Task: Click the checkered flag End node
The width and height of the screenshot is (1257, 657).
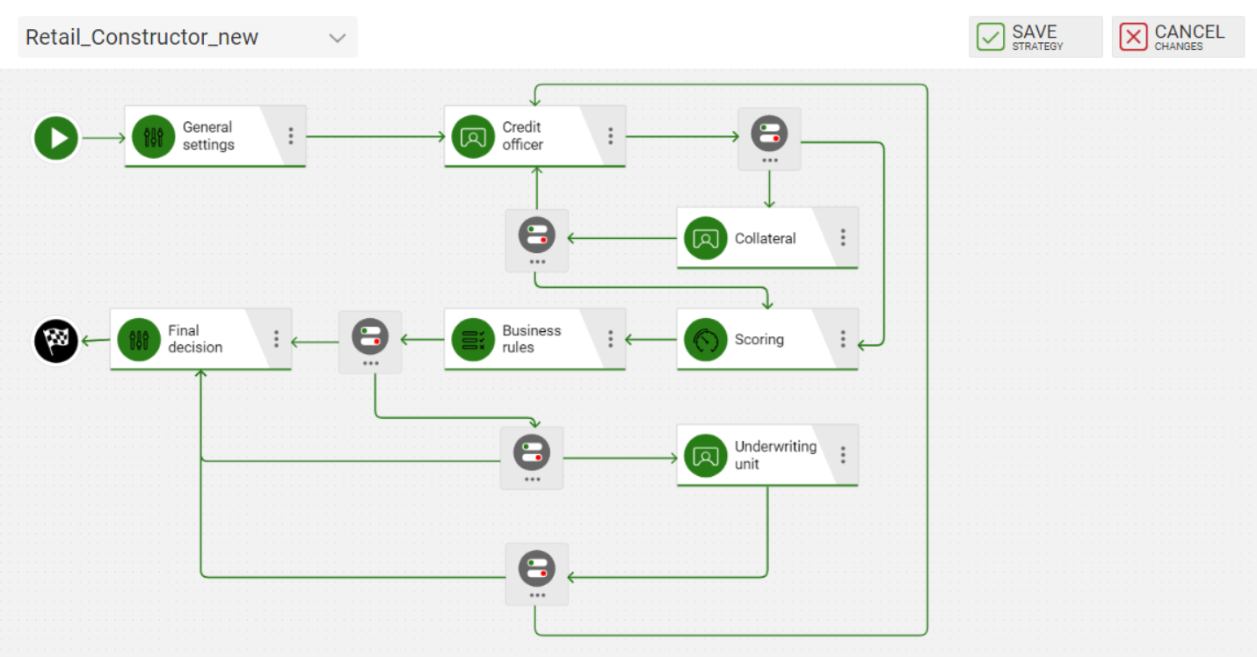Action: point(57,340)
